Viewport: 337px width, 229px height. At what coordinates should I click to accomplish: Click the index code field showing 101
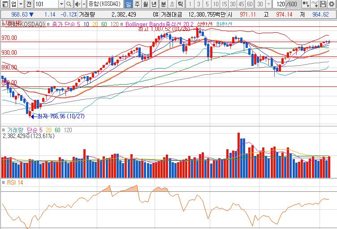point(46,4)
